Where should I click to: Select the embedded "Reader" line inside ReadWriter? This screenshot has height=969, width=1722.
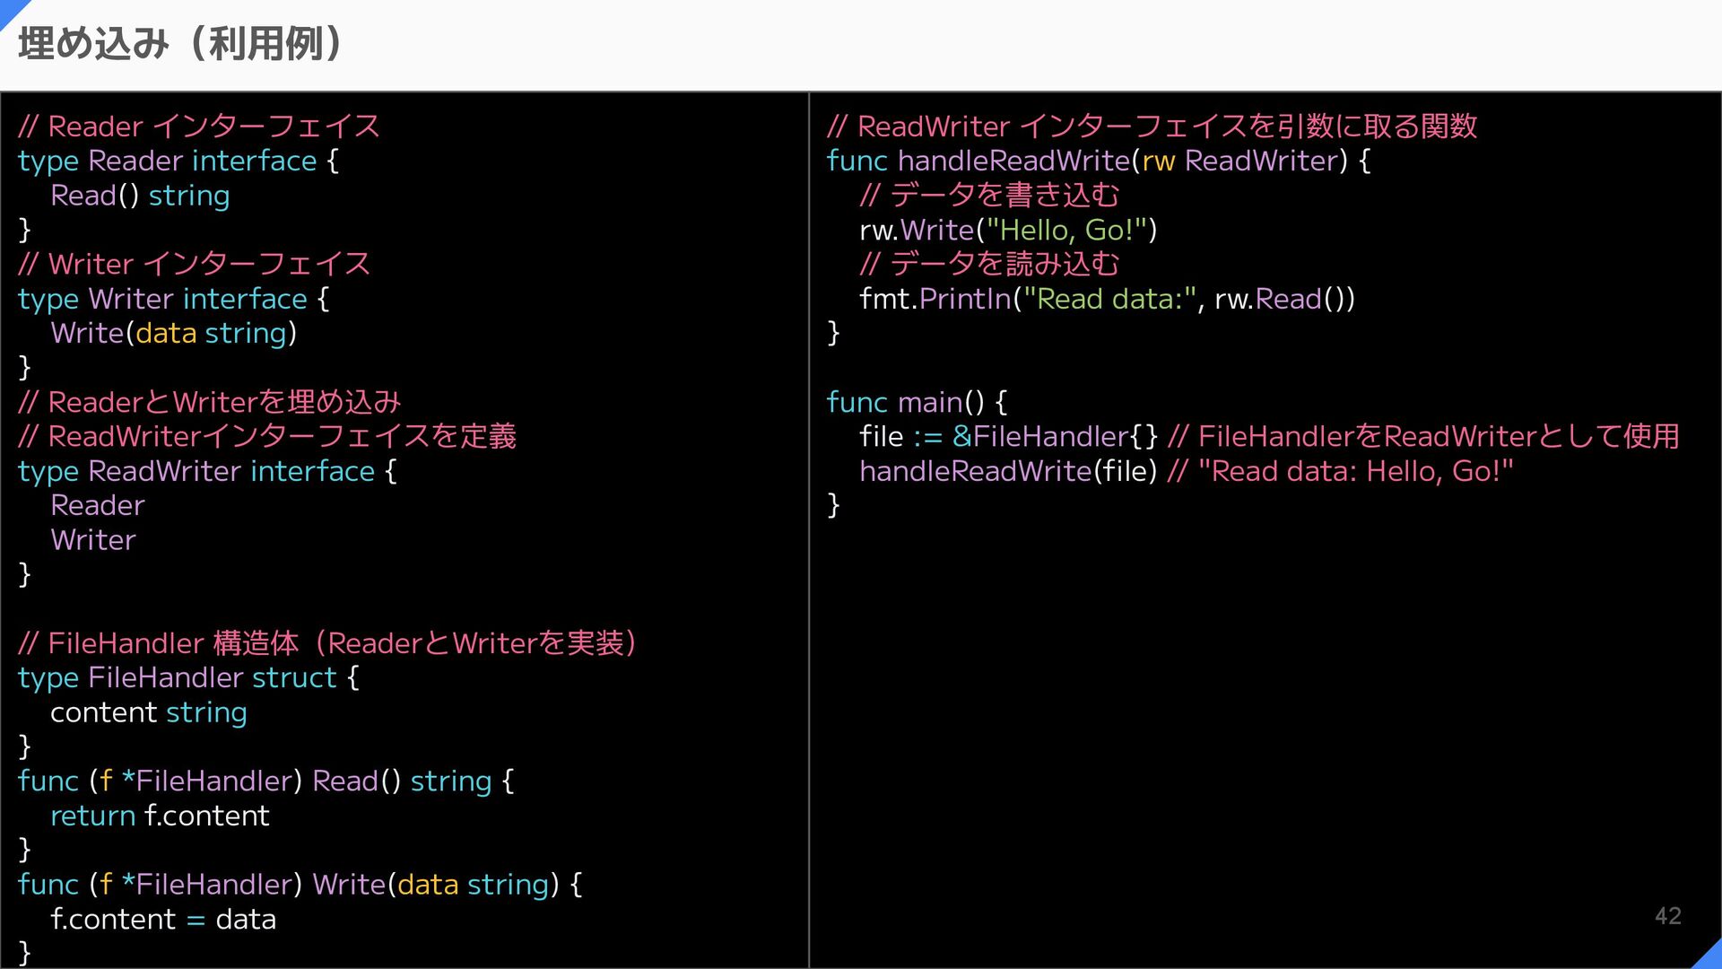pos(97,506)
